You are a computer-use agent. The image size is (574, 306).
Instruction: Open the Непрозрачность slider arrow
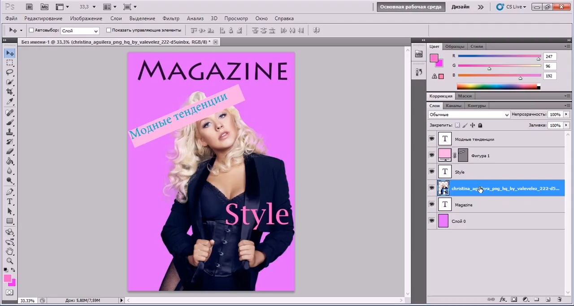tap(566, 115)
